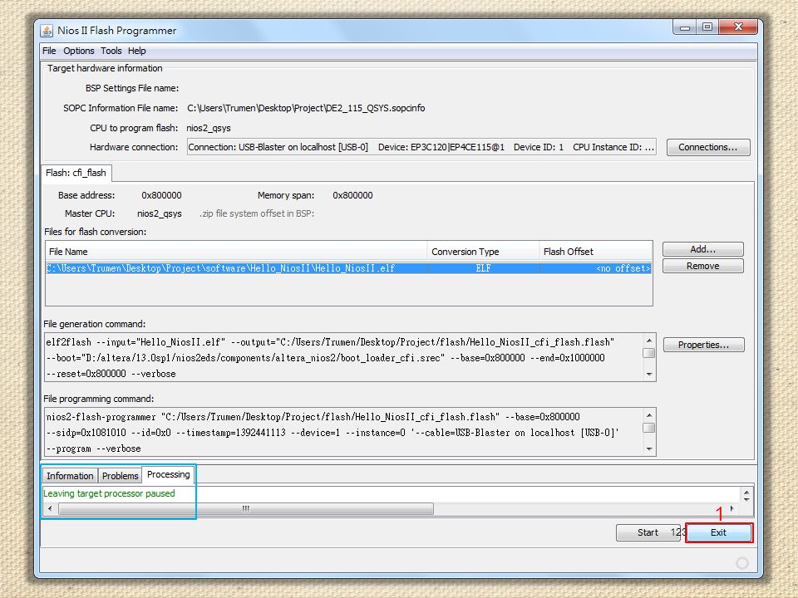Open the Properties... dialog

[x=703, y=345]
